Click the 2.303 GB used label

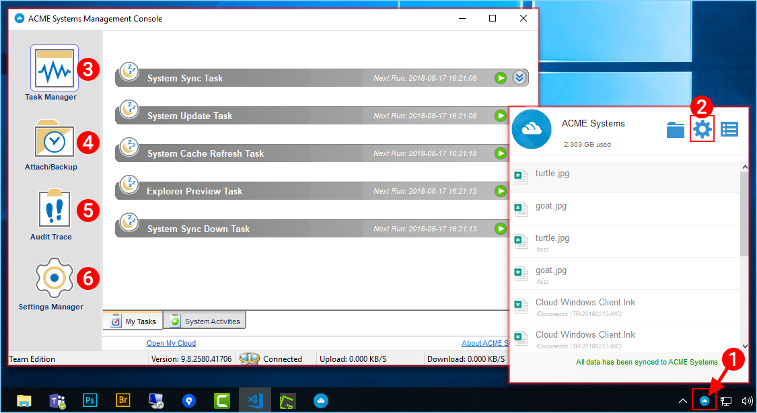(x=587, y=144)
